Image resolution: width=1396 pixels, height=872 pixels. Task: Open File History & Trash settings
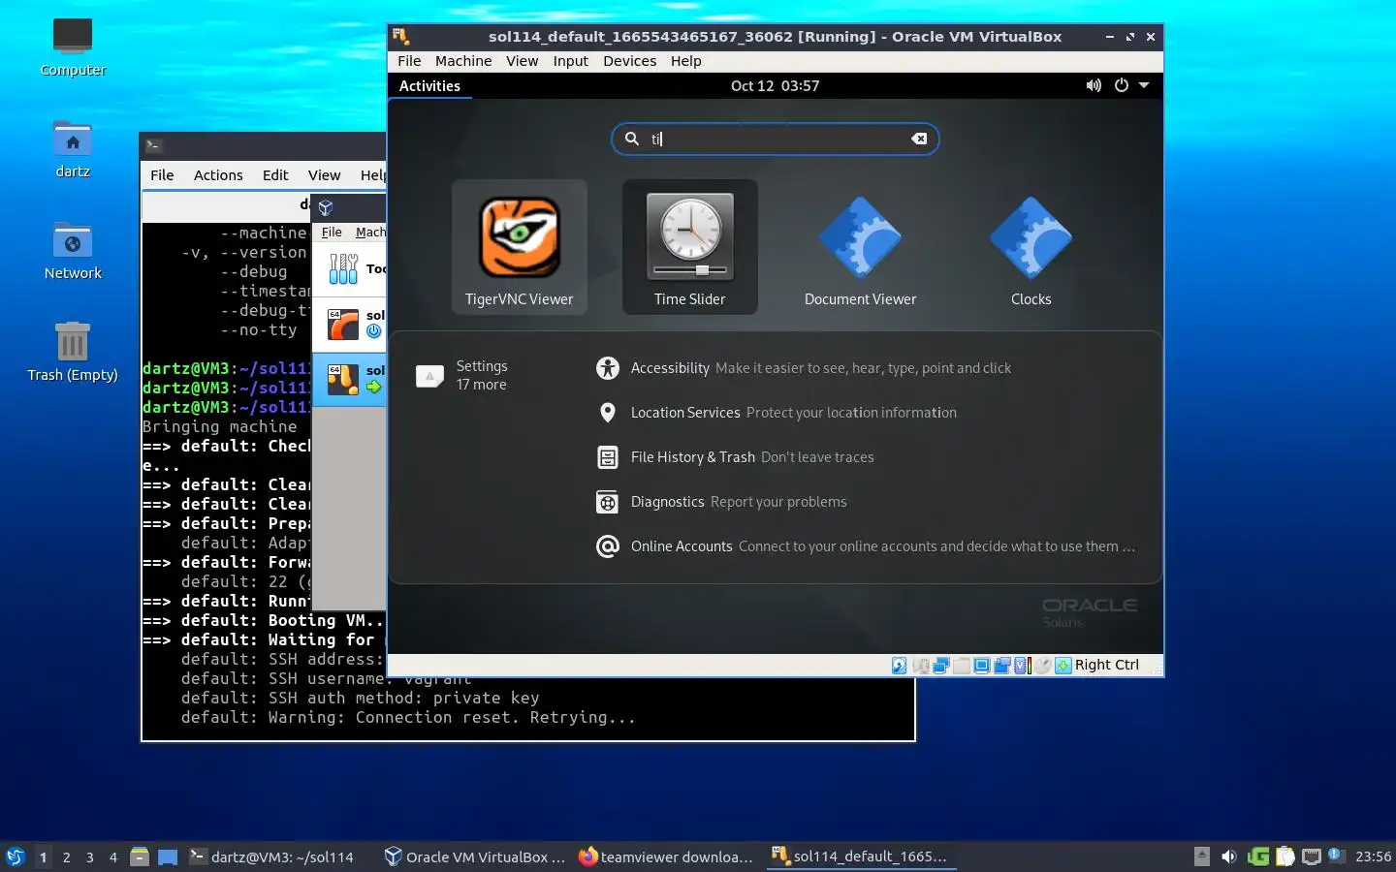click(736, 457)
